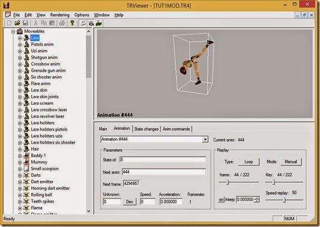Viewport: 320px width, 227px height.
Task: Switch to the Anim commands tab
Action: click(x=177, y=129)
